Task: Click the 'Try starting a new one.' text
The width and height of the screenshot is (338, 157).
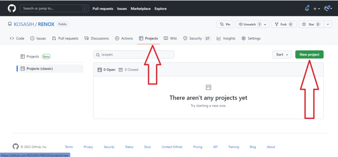Action: point(208,106)
